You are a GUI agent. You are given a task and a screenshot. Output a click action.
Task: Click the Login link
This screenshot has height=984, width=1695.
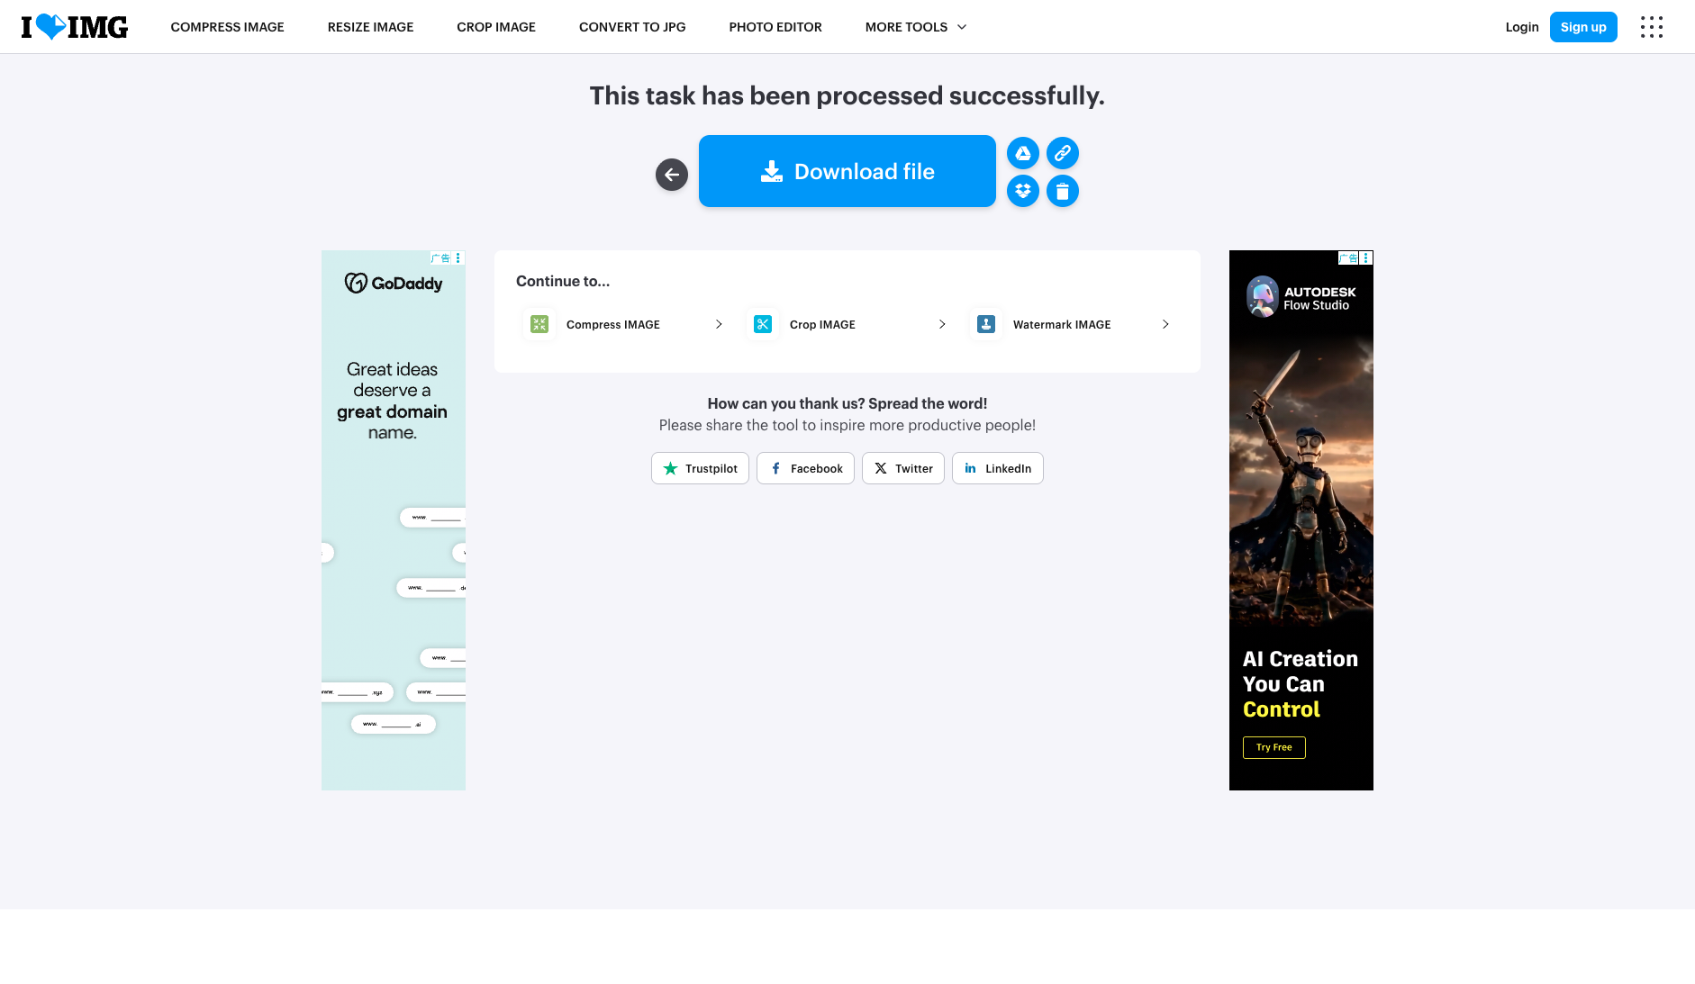point(1522,27)
